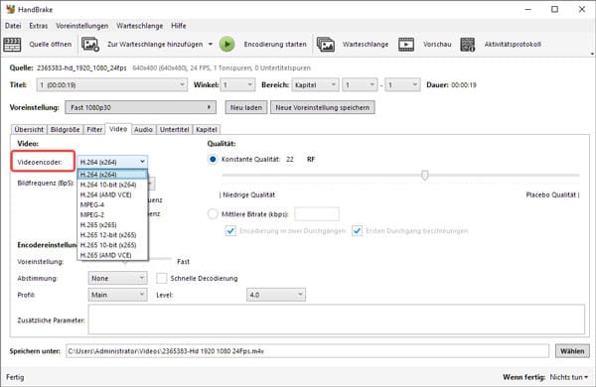Select Konstante Qualität radio button
596x387 pixels.
(x=213, y=159)
